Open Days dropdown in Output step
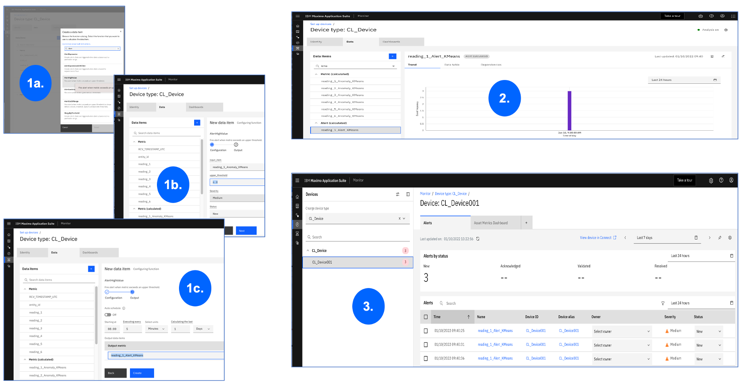 (203, 329)
